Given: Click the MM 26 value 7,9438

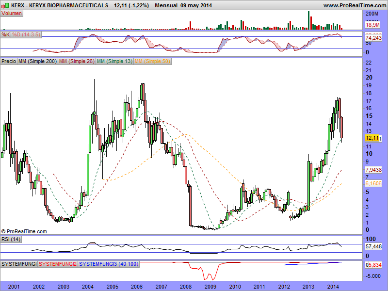Looking at the screenshot, I should [373, 170].
